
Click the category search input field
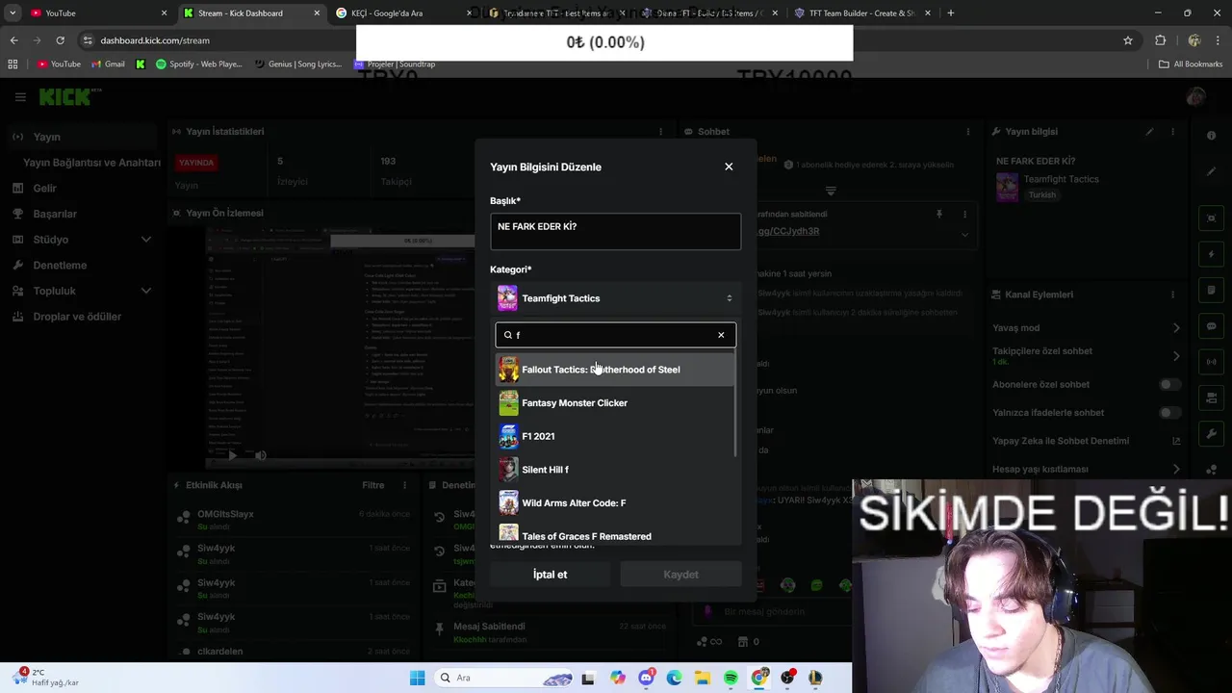click(x=616, y=335)
